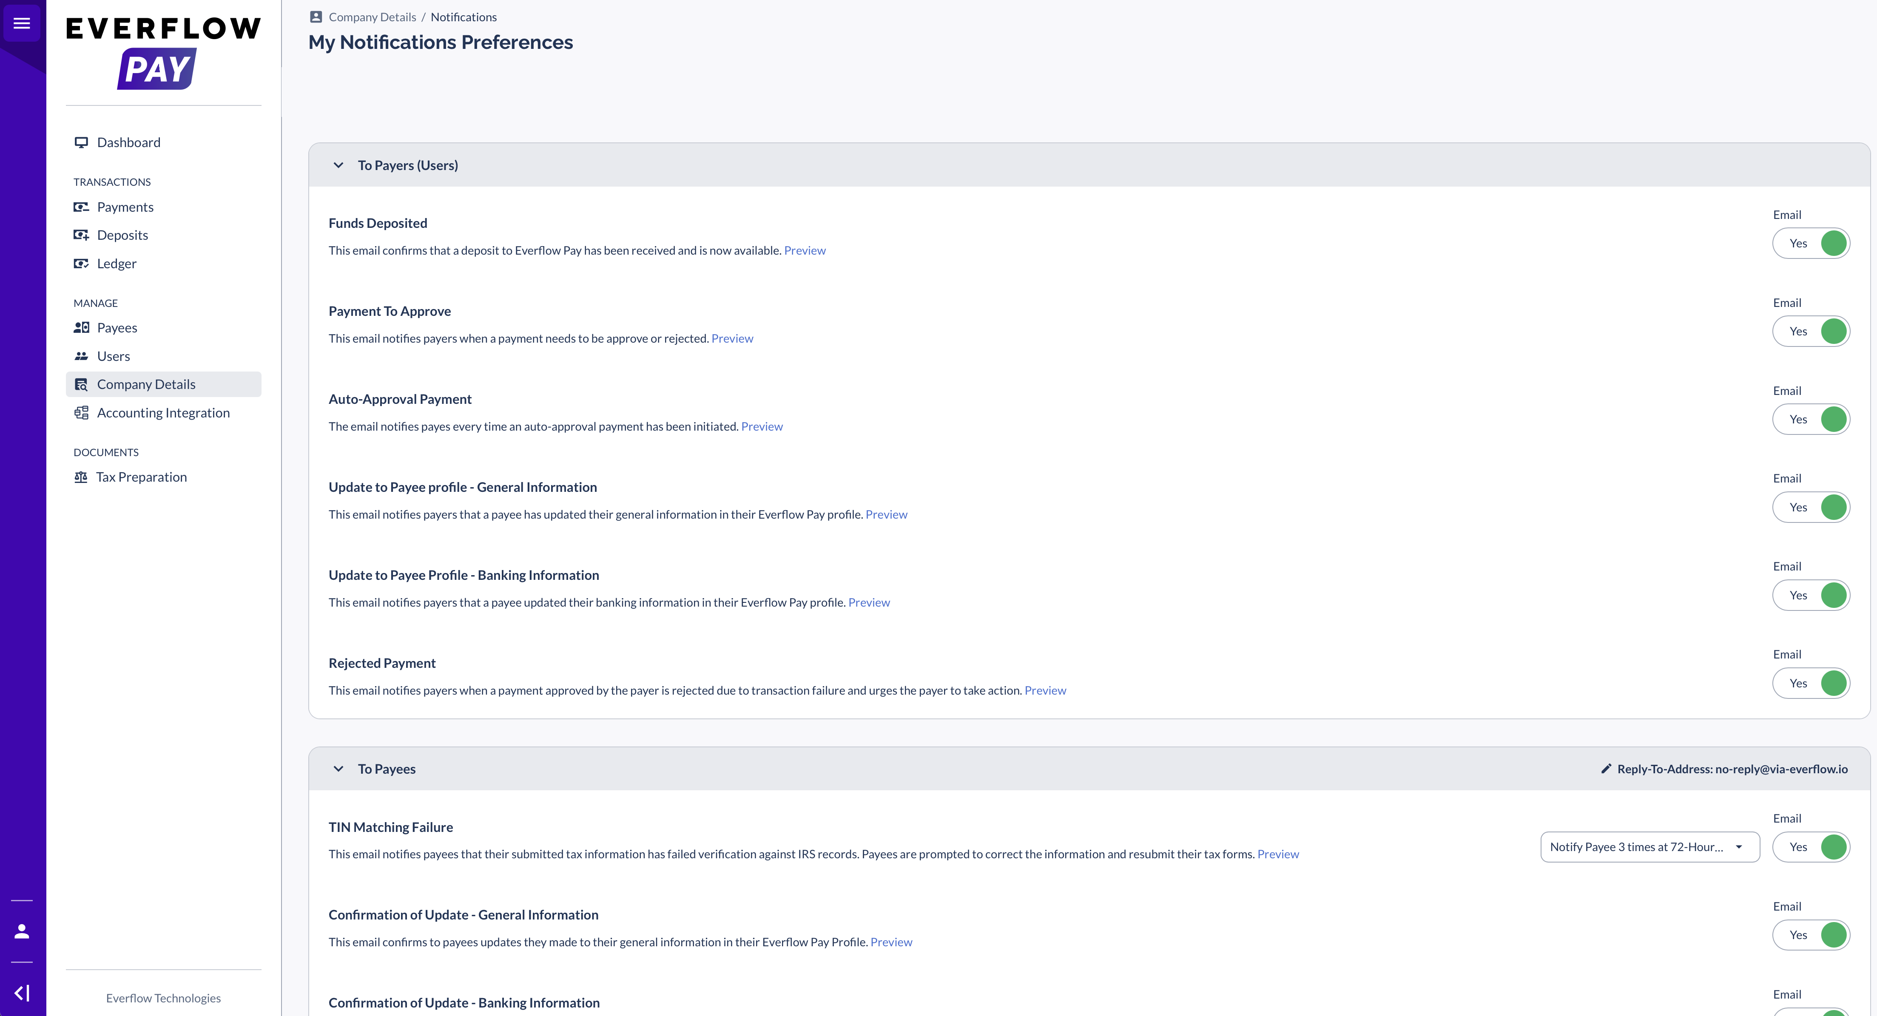Click the Dashboard monitor icon
Image resolution: width=1877 pixels, height=1016 pixels.
[x=81, y=143]
